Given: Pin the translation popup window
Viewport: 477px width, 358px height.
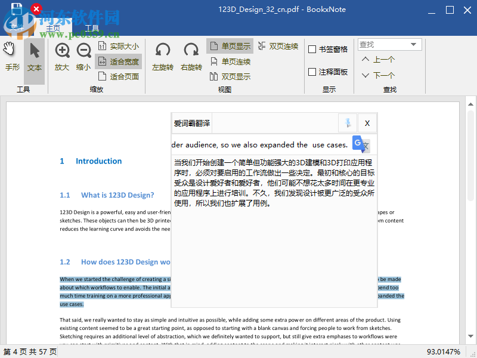Looking at the screenshot, I should [x=348, y=123].
